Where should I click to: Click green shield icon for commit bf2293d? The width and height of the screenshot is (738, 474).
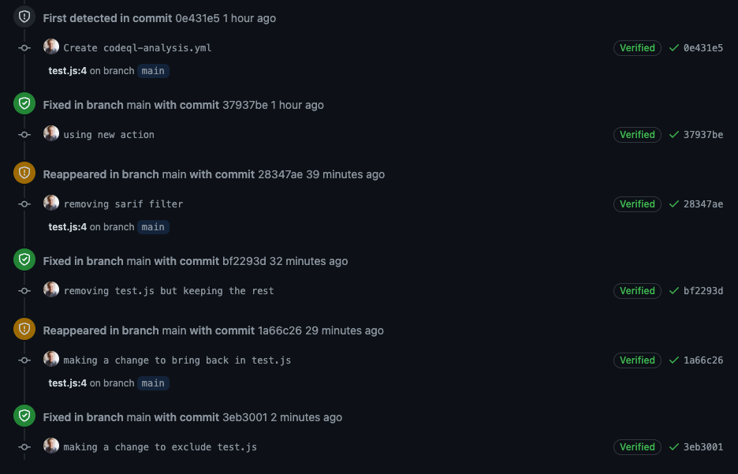pyautogui.click(x=24, y=259)
